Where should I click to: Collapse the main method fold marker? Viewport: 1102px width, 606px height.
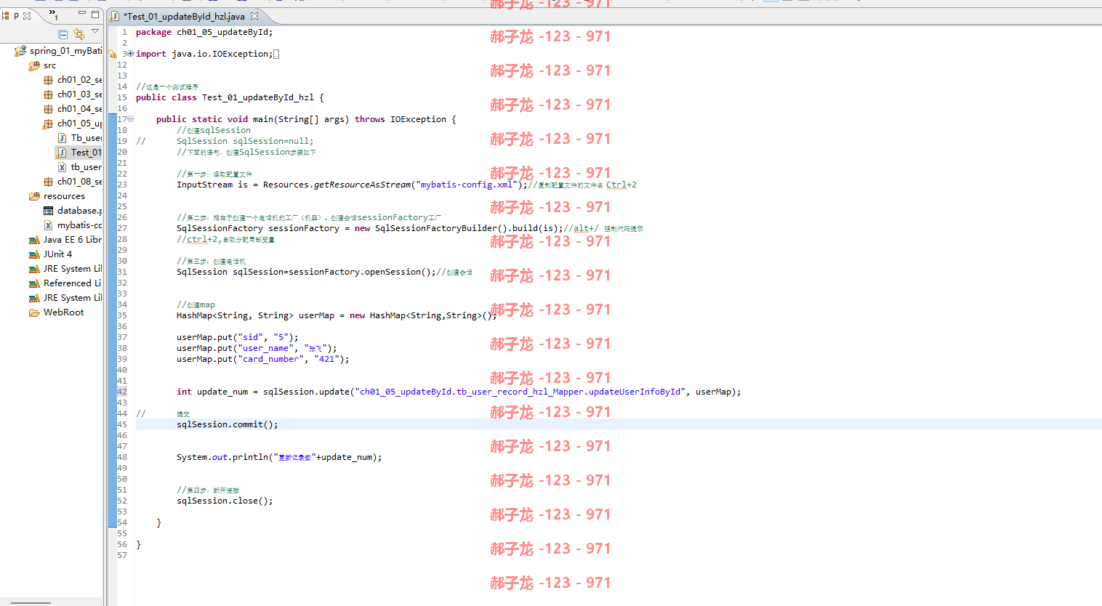pyautogui.click(x=131, y=119)
